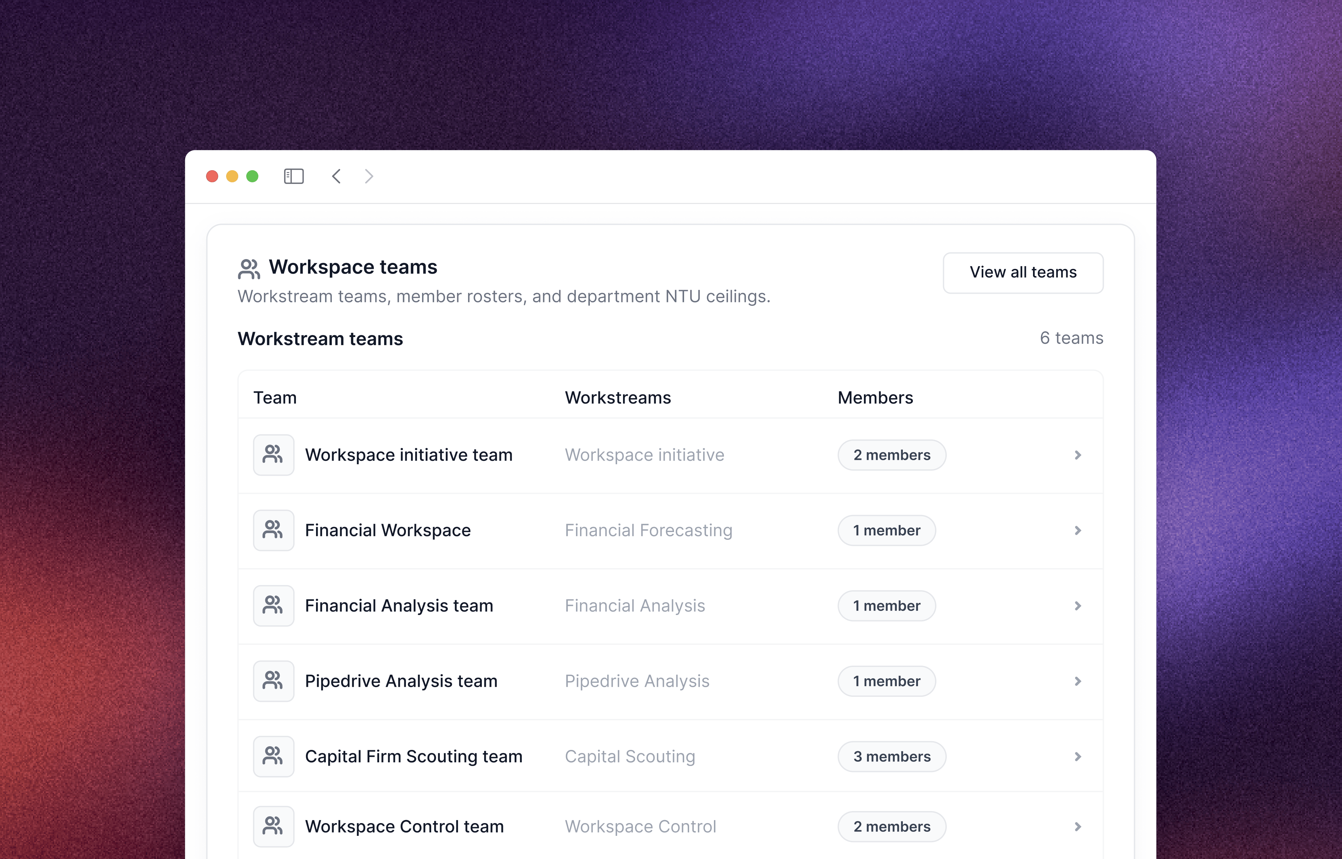Click the Pipedrive Analysis workstream text

click(x=637, y=681)
